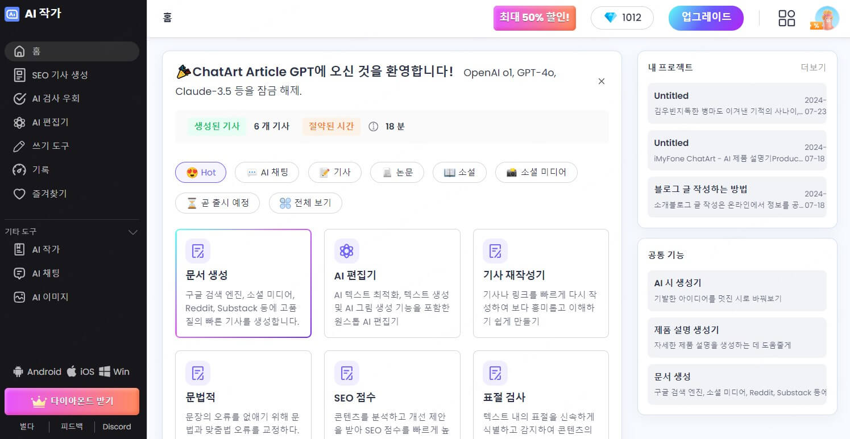Viewport: 850px width, 439px height.
Task: Toggle the 소셜 미디어 filter
Action: [536, 172]
